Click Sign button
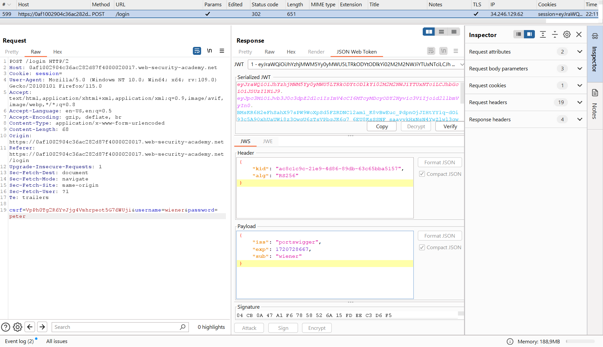Viewport: 603px width, 347px height. 283,328
